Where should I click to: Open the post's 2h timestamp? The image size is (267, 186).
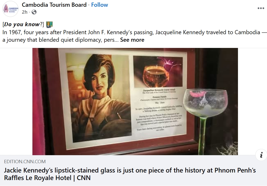tap(25, 12)
